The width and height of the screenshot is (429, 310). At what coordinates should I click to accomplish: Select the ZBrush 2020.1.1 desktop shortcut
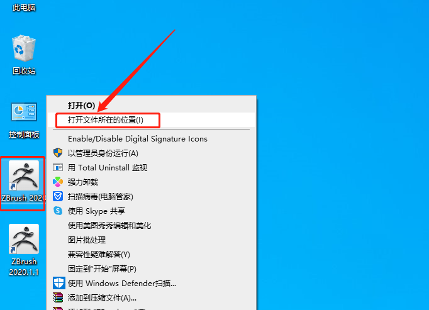24,250
